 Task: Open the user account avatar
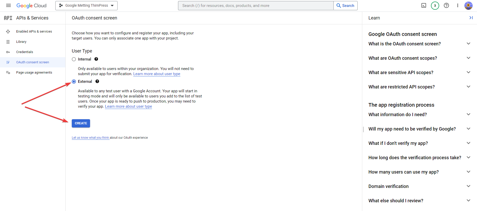[x=469, y=5]
